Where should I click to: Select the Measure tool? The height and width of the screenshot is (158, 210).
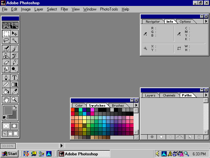point(6,85)
